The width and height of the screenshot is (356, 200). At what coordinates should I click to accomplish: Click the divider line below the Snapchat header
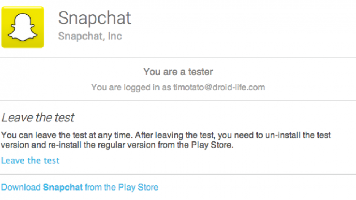click(178, 57)
